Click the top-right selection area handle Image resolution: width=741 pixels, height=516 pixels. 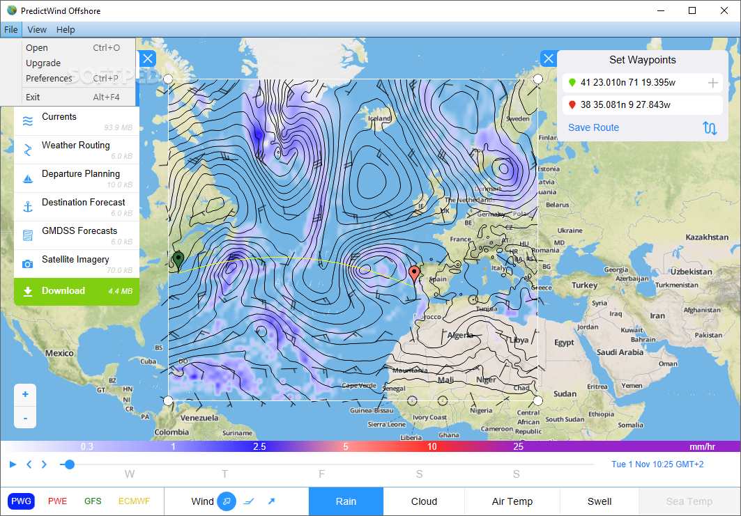pos(537,79)
